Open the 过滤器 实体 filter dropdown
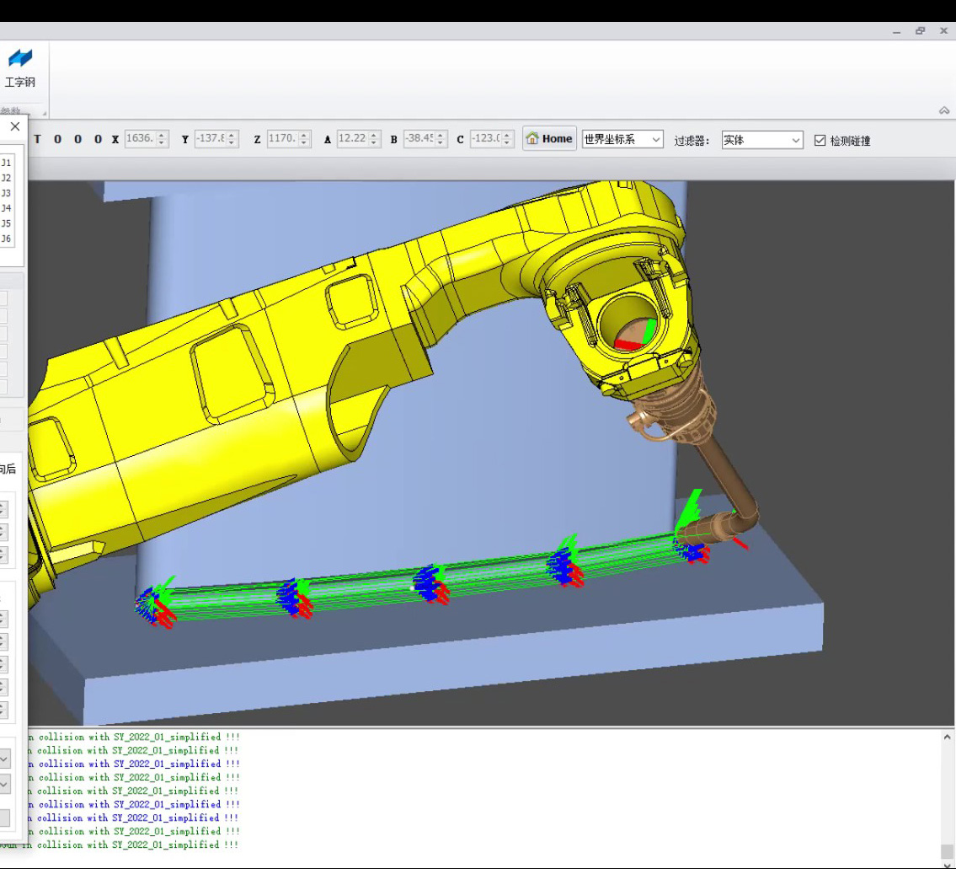The image size is (956, 869). pos(761,140)
